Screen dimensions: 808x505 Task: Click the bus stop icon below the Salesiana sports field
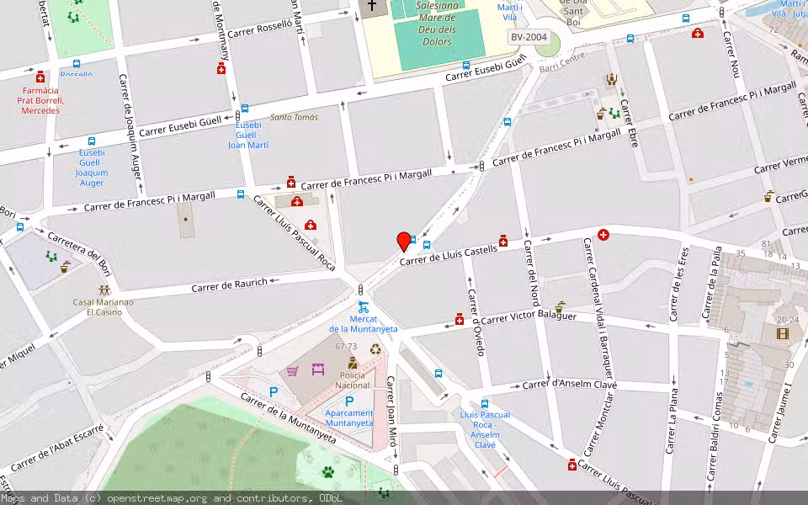point(466,66)
